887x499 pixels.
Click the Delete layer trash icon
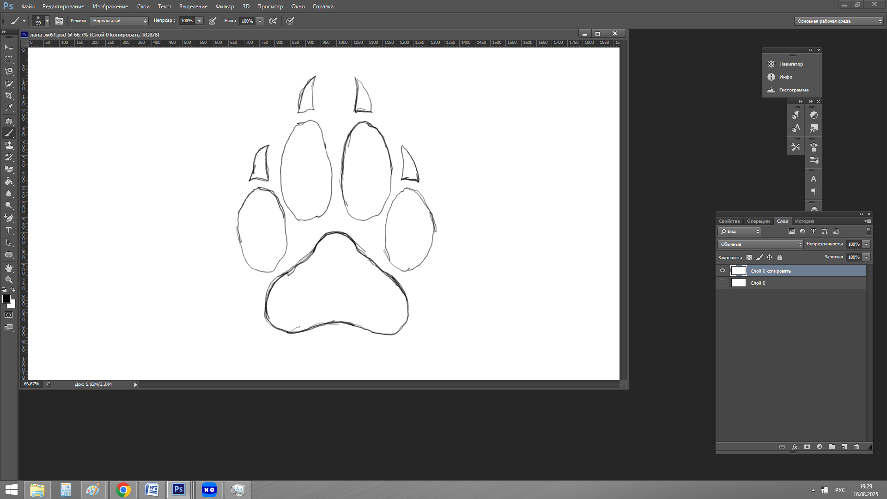pyautogui.click(x=857, y=447)
